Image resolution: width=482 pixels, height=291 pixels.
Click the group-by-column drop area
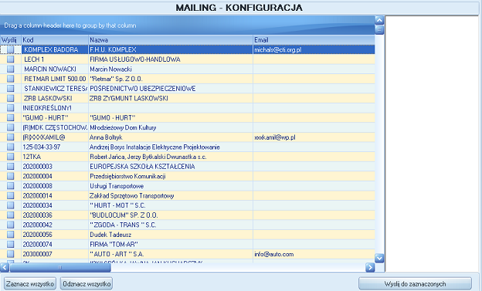(187, 25)
